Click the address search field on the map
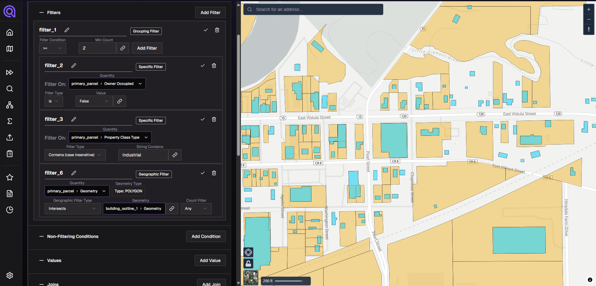Screen dimensions: 596x286 tap(313, 9)
